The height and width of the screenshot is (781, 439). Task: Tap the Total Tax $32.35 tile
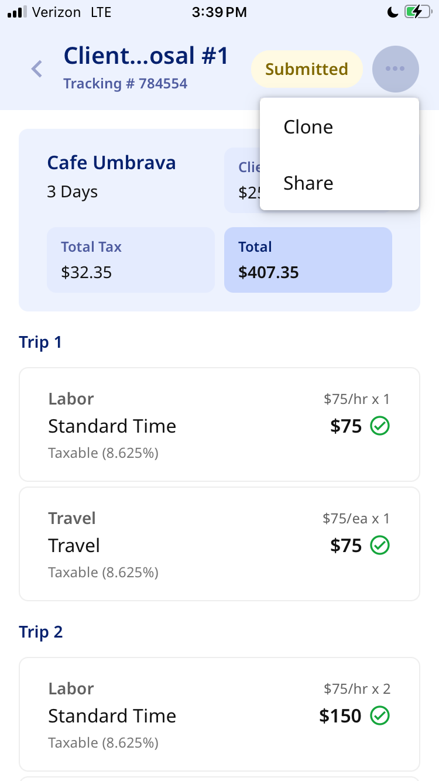(131, 259)
